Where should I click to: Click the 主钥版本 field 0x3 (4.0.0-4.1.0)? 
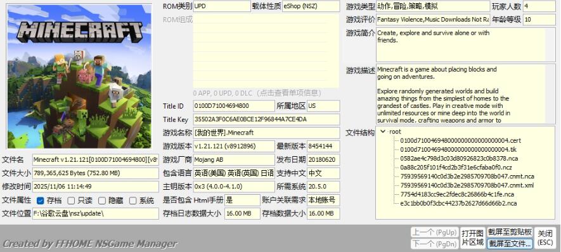(x=234, y=187)
